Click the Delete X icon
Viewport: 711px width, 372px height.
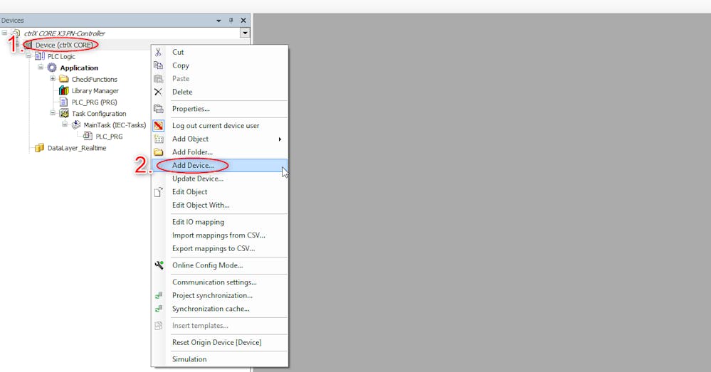158,92
